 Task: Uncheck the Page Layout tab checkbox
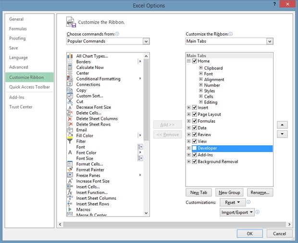(x=195, y=115)
